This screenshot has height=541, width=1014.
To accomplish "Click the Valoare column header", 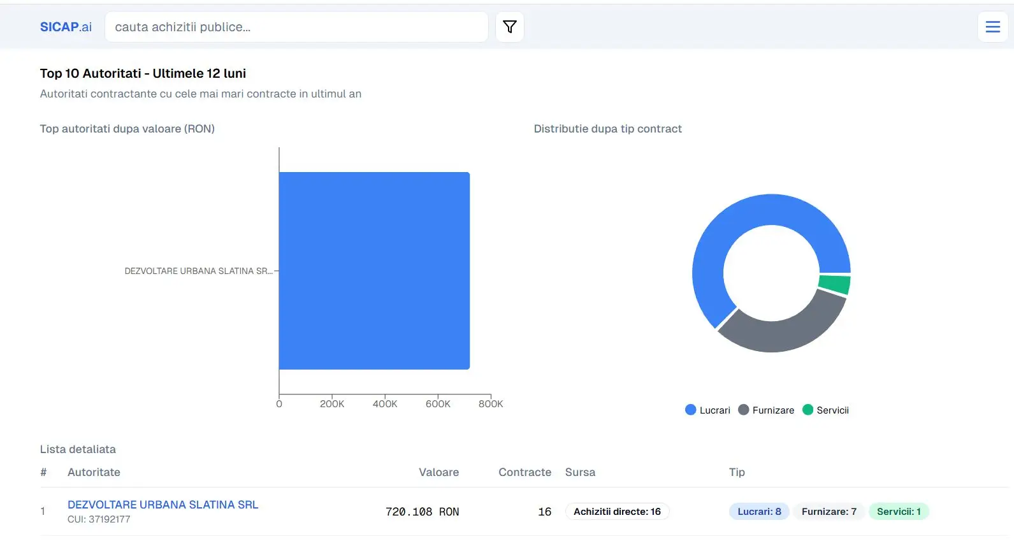I will pyautogui.click(x=438, y=472).
